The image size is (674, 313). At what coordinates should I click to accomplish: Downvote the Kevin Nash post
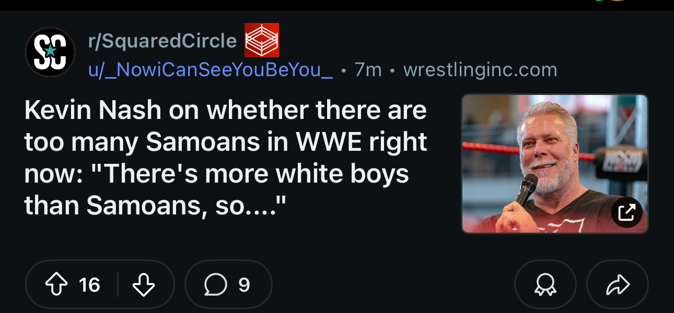tap(144, 285)
